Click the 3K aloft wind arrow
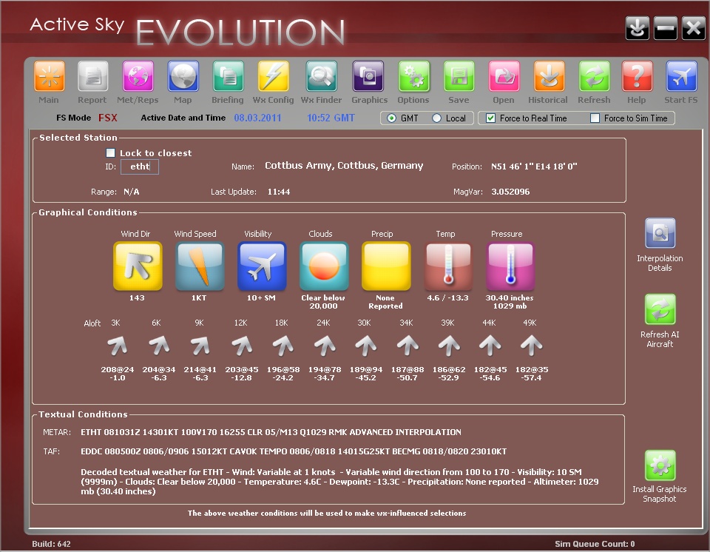Screen dimensions: 710x552 coord(118,346)
